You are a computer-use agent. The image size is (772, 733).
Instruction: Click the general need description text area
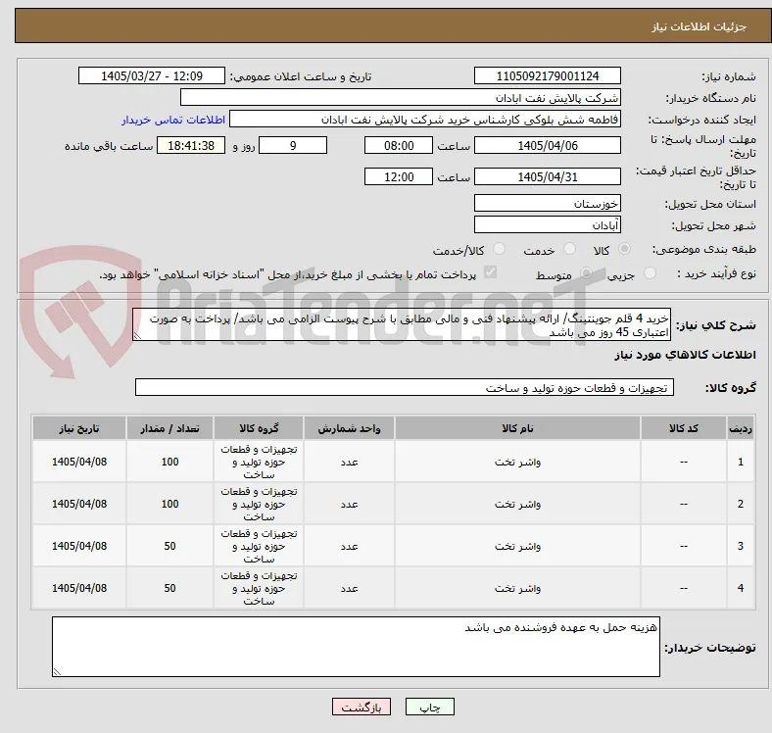402,324
